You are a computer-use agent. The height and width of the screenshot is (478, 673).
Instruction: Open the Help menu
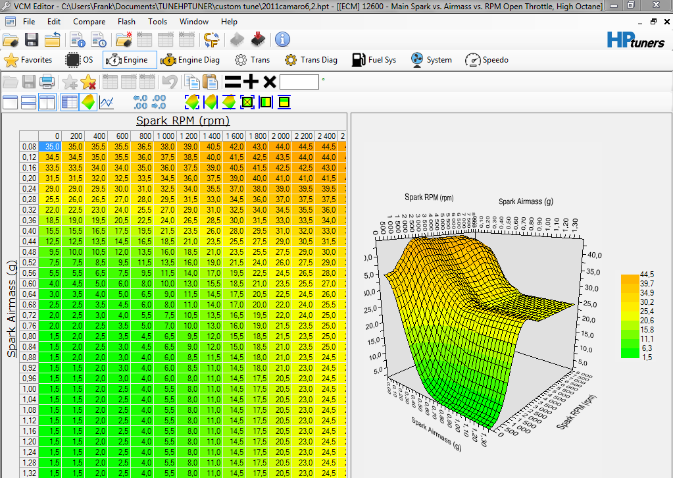coord(229,22)
